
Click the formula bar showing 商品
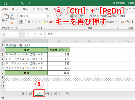coord(90,34)
